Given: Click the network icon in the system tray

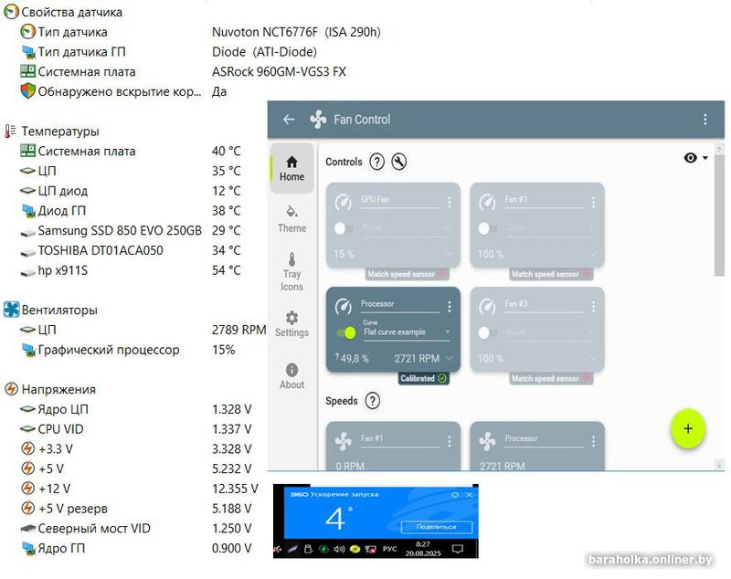Looking at the screenshot, I should click(x=371, y=549).
